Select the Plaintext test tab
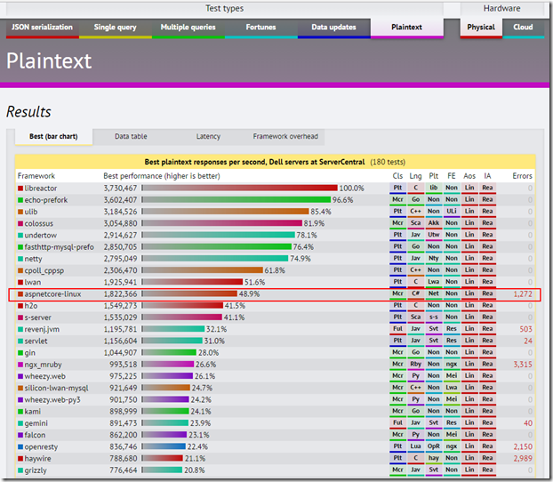Screen dimensions: 553x482 [406, 28]
